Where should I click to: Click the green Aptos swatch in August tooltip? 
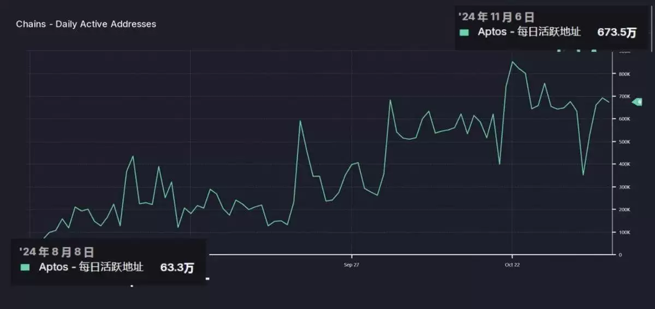pyautogui.click(x=25, y=268)
